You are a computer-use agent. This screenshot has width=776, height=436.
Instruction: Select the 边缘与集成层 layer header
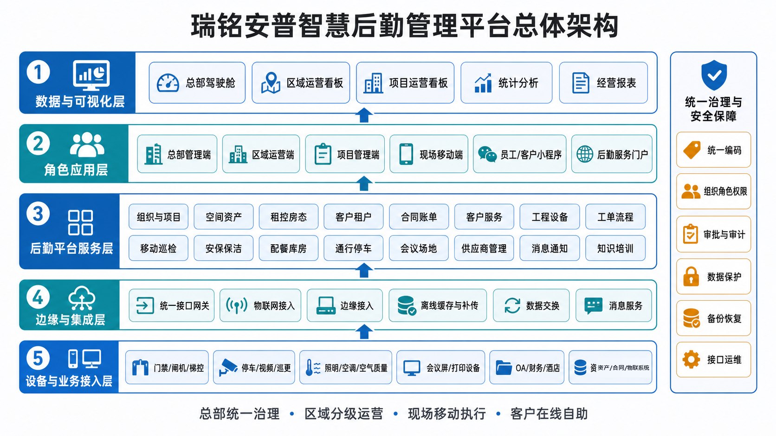pos(70,305)
